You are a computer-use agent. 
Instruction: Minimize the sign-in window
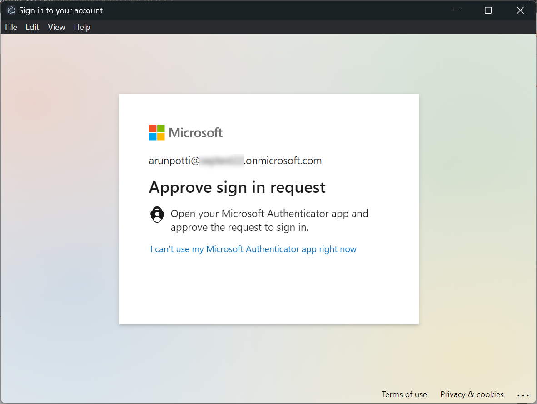457,10
